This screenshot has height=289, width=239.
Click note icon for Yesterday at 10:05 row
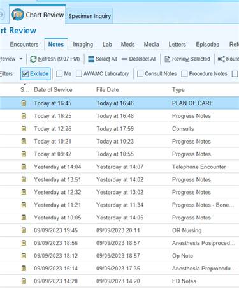tap(24, 218)
